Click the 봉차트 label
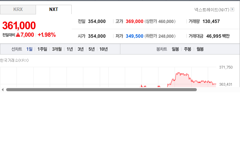 [x=161, y=49]
